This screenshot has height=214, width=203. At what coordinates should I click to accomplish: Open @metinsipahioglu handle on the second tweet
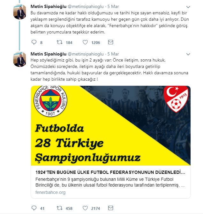[86, 54]
